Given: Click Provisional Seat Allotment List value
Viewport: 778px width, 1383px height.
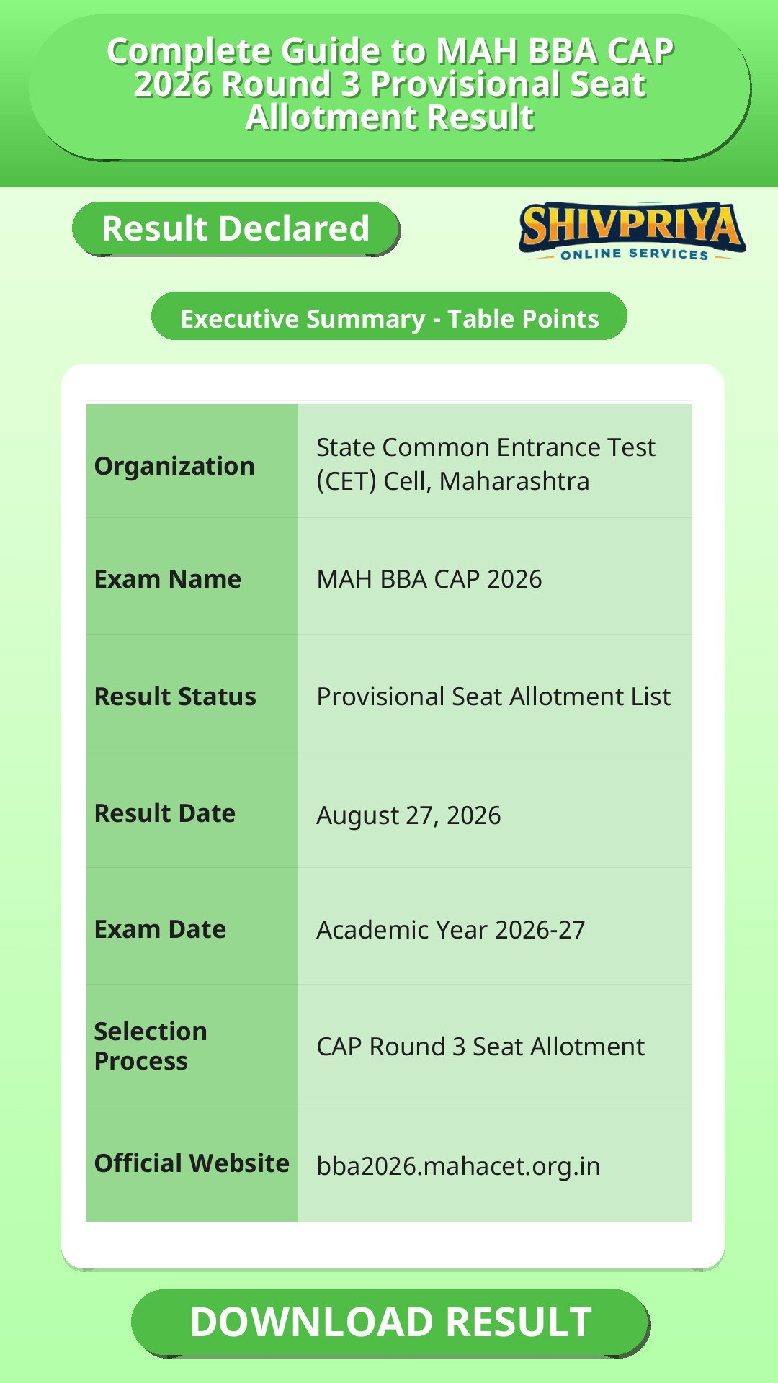Looking at the screenshot, I should (493, 697).
